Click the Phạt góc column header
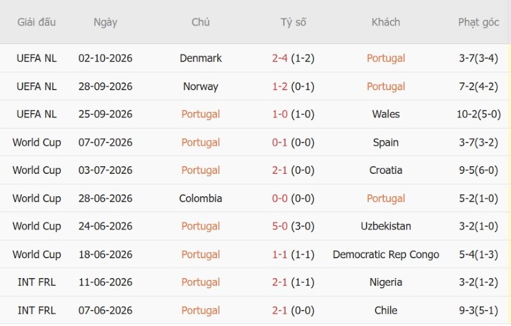Image resolution: width=511 pixels, height=326 pixels. [478, 22]
